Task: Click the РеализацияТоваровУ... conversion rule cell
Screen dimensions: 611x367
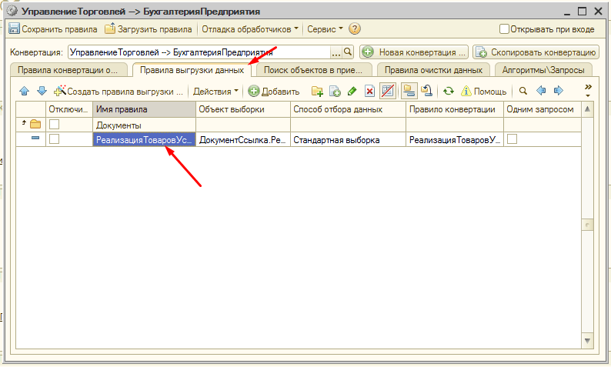Action: tap(455, 139)
